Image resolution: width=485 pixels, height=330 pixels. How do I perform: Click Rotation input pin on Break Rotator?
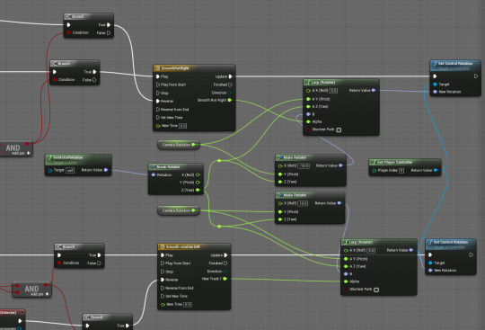(153, 175)
